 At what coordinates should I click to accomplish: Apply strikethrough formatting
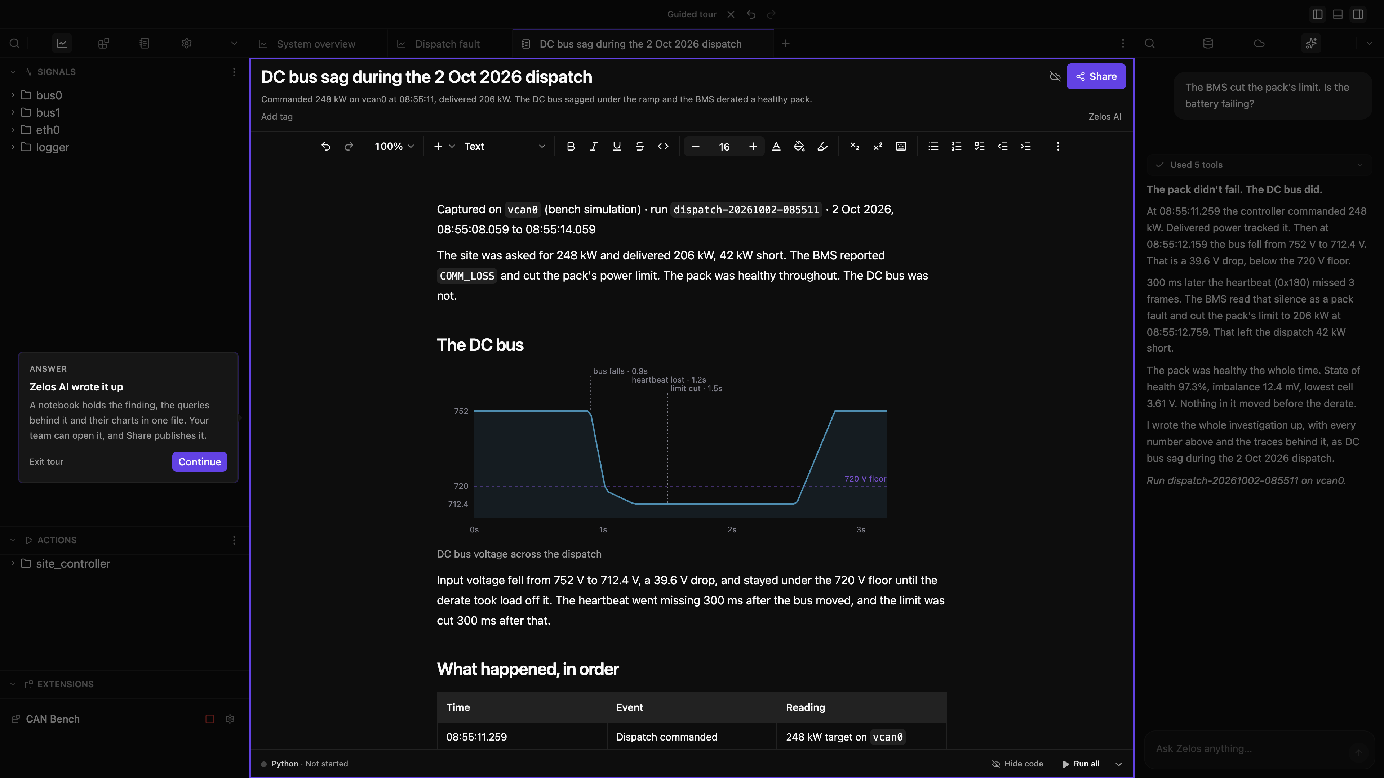640,146
